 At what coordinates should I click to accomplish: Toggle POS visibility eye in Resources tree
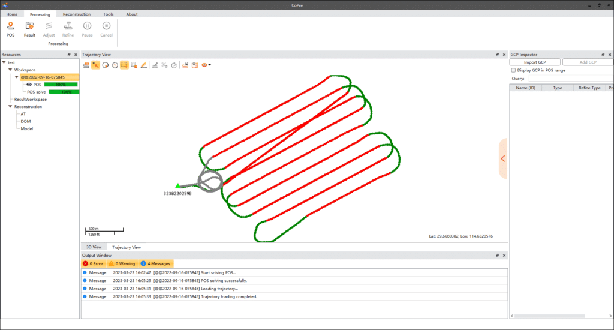click(x=29, y=85)
